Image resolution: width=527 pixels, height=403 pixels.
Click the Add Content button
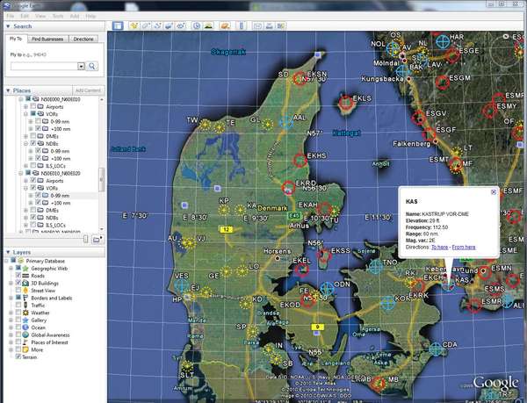[88, 90]
